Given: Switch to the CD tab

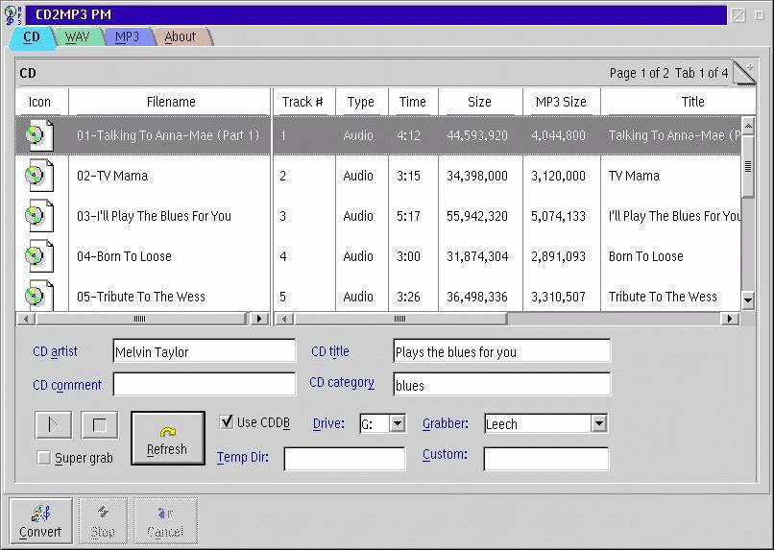Looking at the screenshot, I should pos(32,37).
